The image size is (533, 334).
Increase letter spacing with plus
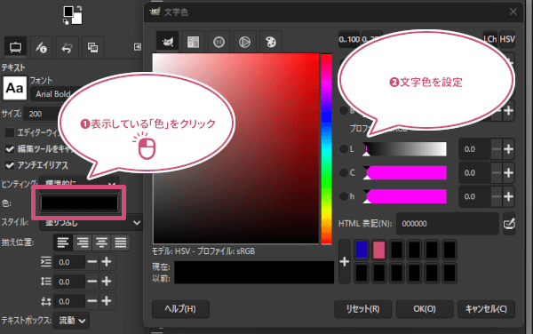[107, 301]
